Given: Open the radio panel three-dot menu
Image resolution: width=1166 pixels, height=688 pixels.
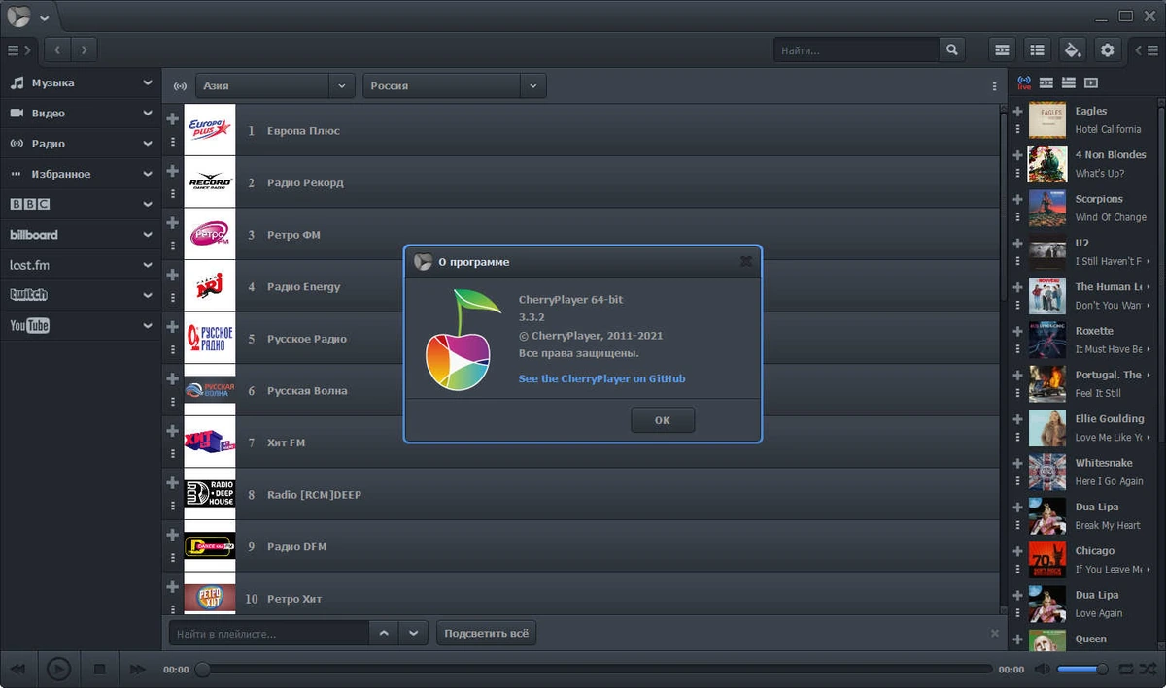Looking at the screenshot, I should [x=994, y=86].
